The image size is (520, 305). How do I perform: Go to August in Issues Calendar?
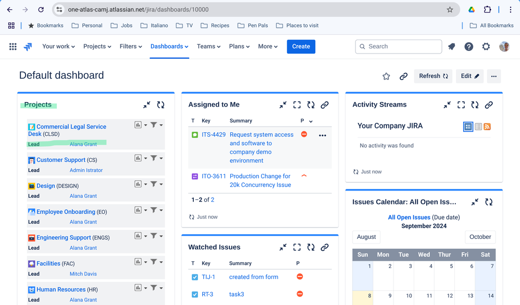tap(366, 237)
